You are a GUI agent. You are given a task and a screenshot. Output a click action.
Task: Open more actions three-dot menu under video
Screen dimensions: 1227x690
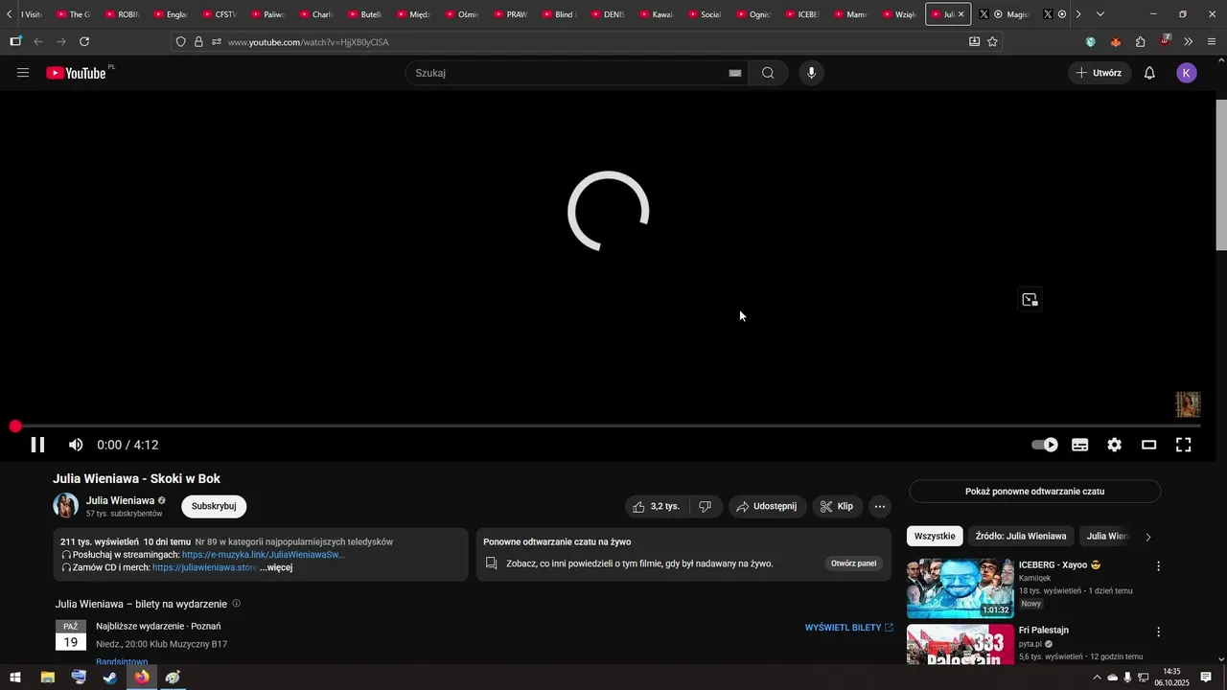click(x=880, y=506)
